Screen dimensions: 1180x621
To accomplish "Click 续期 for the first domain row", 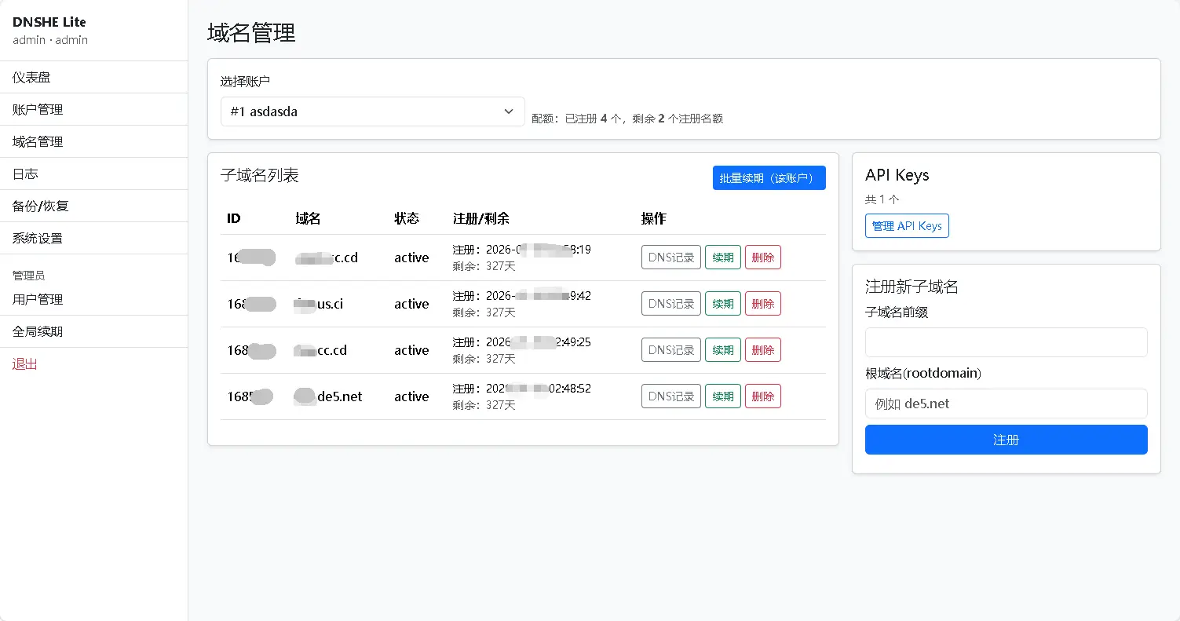I will [x=722, y=258].
